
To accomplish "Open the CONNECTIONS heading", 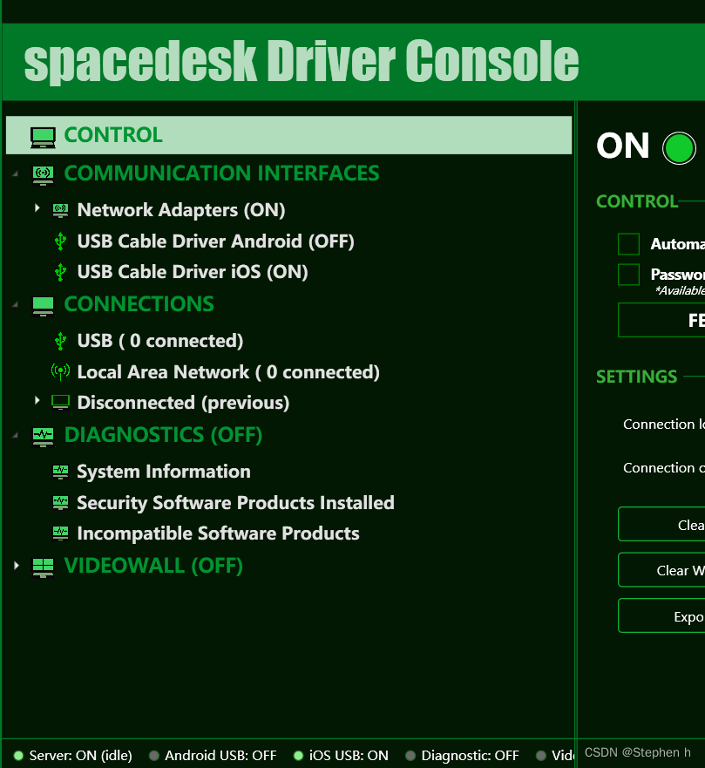I will point(139,304).
